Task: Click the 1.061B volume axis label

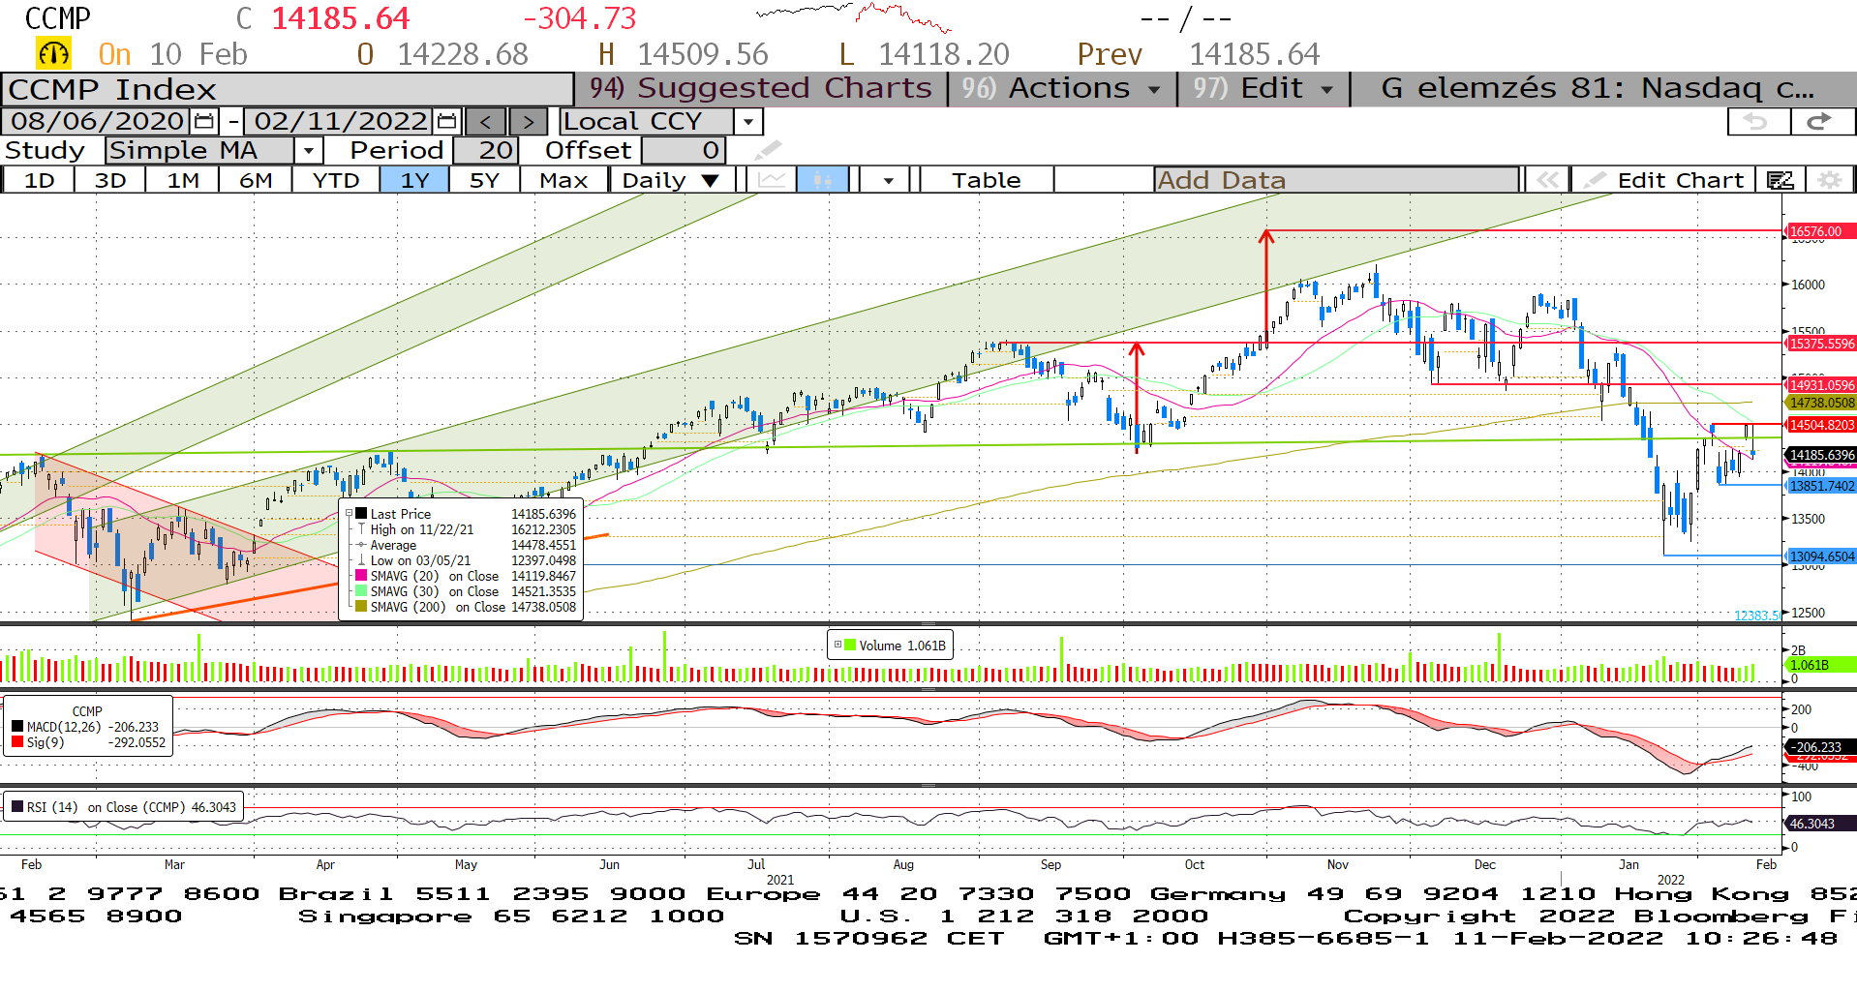Action: [x=1820, y=665]
